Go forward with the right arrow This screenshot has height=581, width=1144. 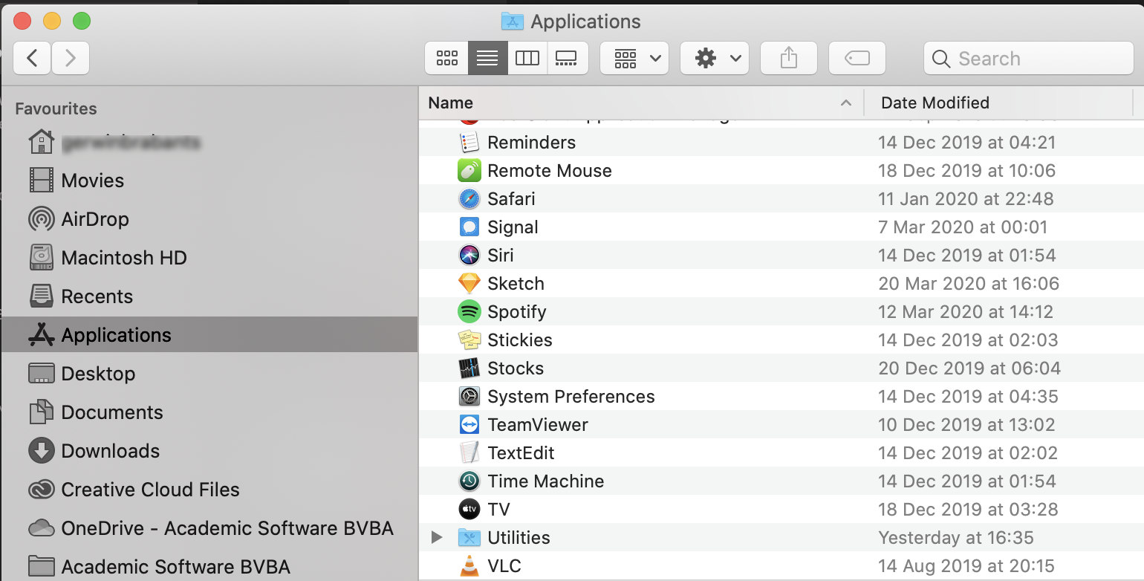tap(71, 58)
